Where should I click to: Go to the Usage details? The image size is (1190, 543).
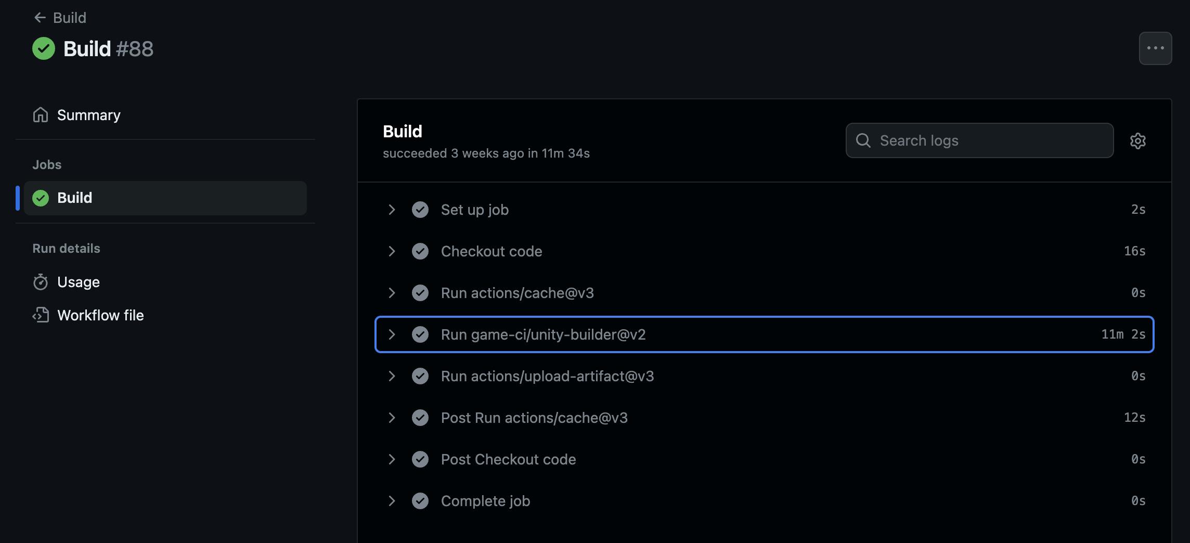click(78, 282)
